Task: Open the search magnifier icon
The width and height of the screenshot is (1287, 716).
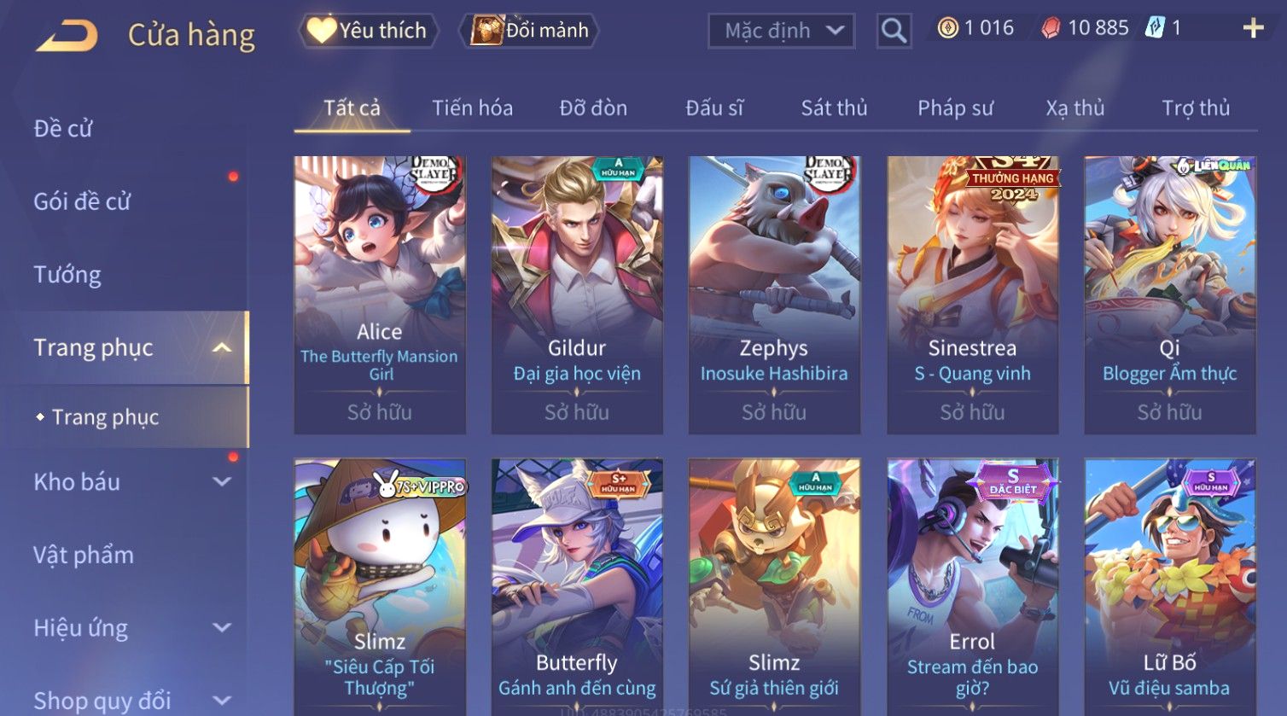Action: point(894,31)
